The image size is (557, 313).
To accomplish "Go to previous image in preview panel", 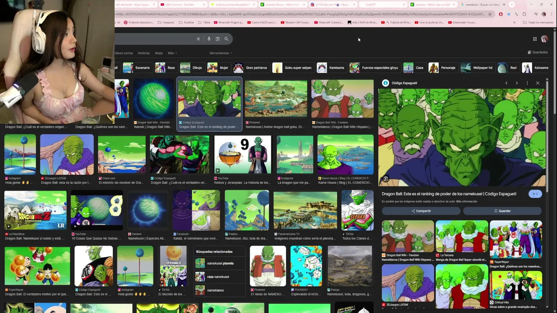I will pyautogui.click(x=506, y=83).
